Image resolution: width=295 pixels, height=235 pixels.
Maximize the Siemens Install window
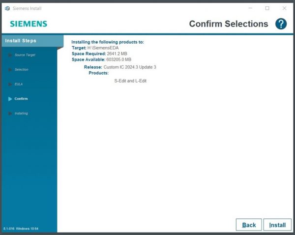267,8
